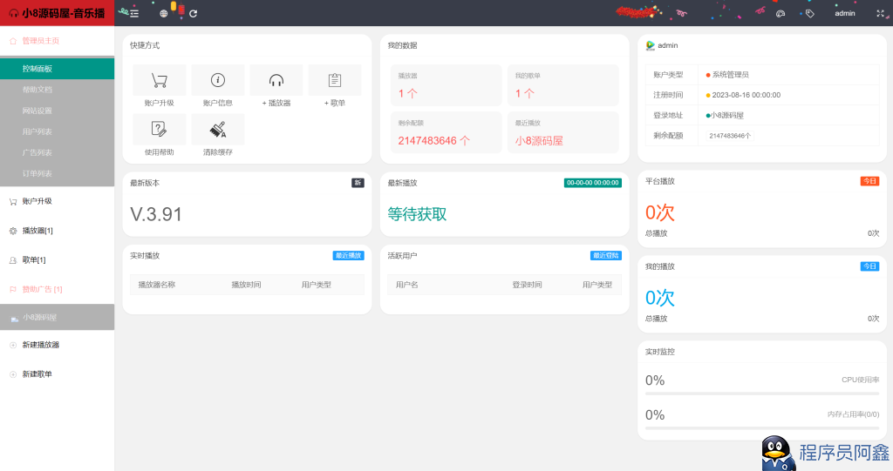The height and width of the screenshot is (471, 893).
Task: Click 用户名 column header
Action: 406,285
